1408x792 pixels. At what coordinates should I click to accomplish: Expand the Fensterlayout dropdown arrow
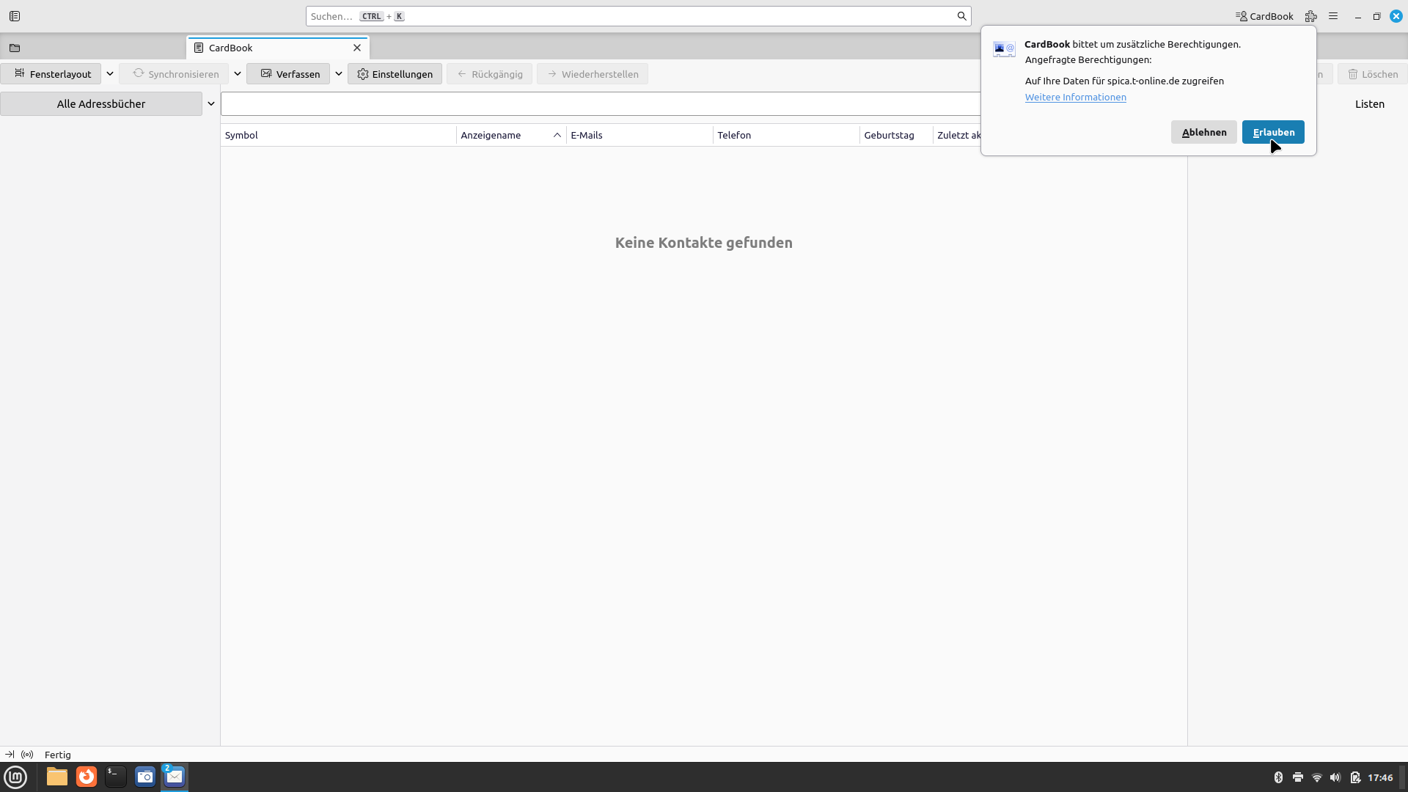(x=110, y=74)
